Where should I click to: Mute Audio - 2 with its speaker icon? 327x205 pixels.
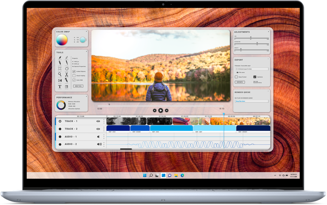pos(99,144)
